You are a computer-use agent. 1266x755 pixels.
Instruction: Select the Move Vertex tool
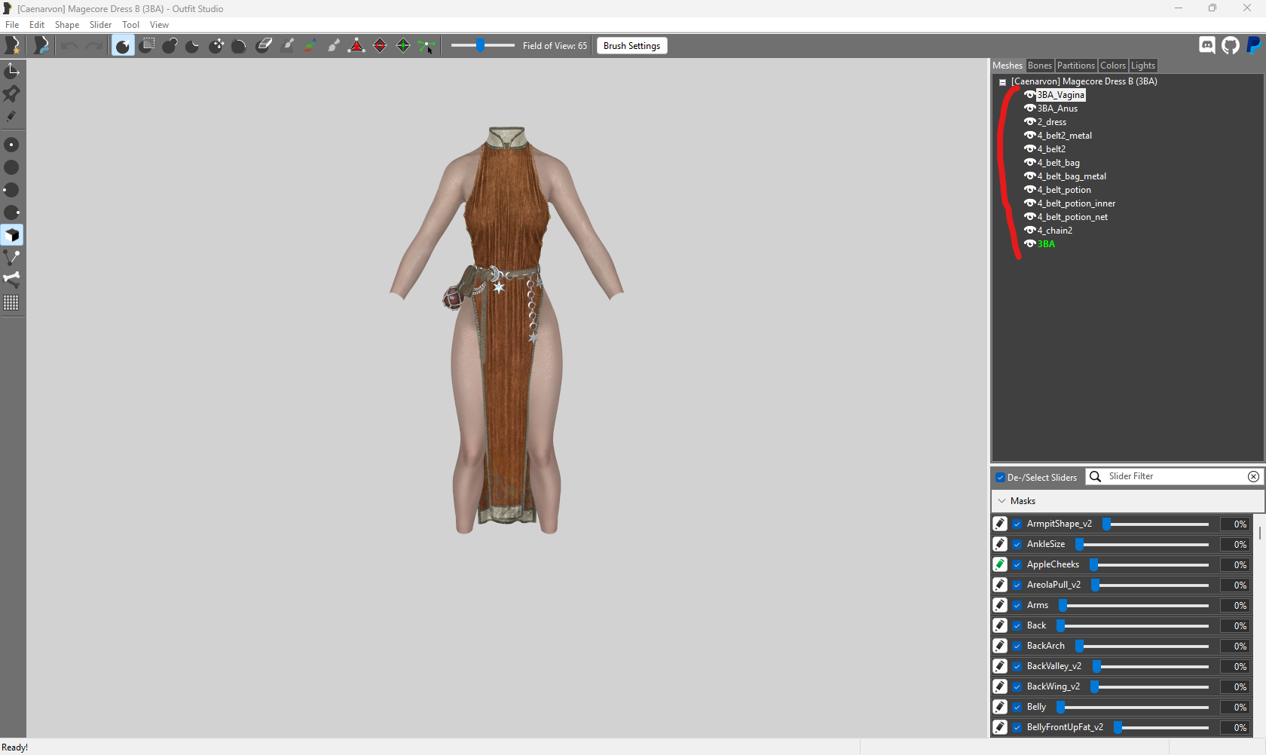click(427, 46)
